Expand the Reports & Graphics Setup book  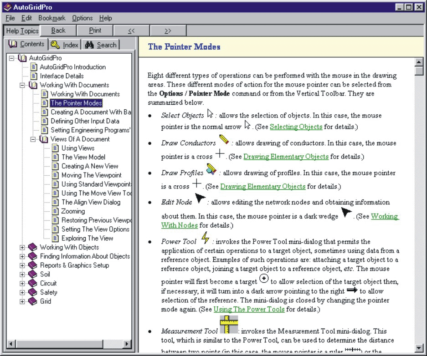22,265
